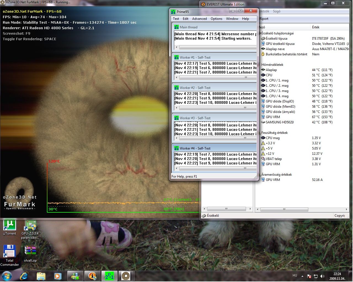Click Érték column header in EVEREST
The height and width of the screenshot is (282, 353).
pyautogui.click(x=330, y=27)
